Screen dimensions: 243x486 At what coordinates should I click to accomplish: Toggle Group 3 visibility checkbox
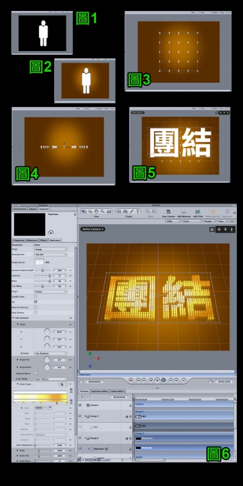80,416
